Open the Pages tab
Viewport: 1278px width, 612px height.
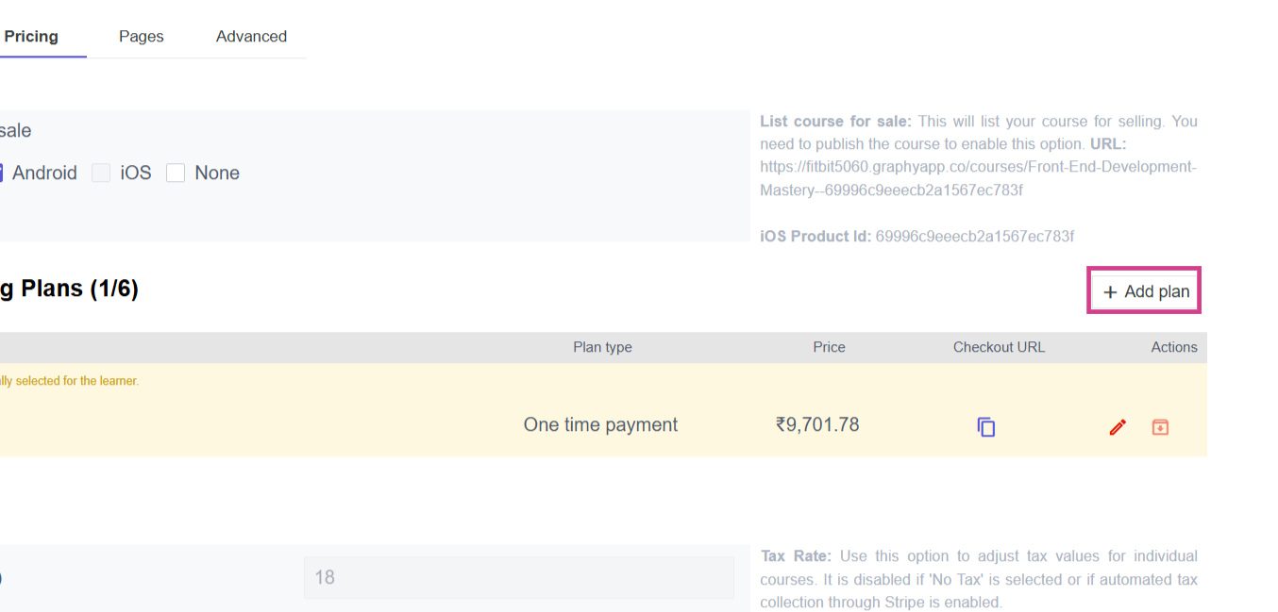142,37
